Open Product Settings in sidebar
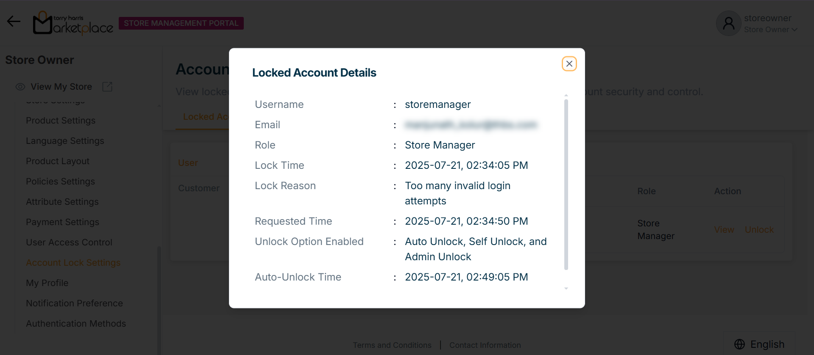Viewport: 814px width, 355px height. point(61,121)
